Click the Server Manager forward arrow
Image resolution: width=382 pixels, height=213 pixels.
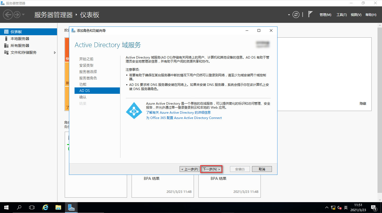(x=17, y=14)
